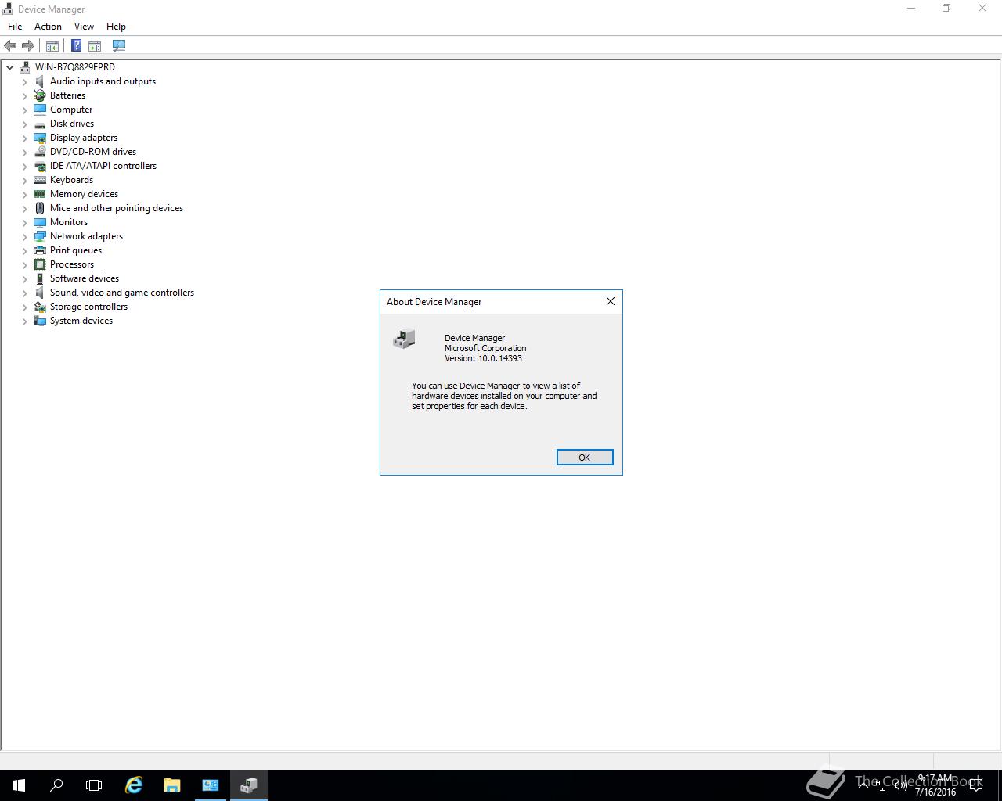This screenshot has height=801, width=1002.
Task: Launch Internet Explorer from the taskbar
Action: [x=134, y=785]
